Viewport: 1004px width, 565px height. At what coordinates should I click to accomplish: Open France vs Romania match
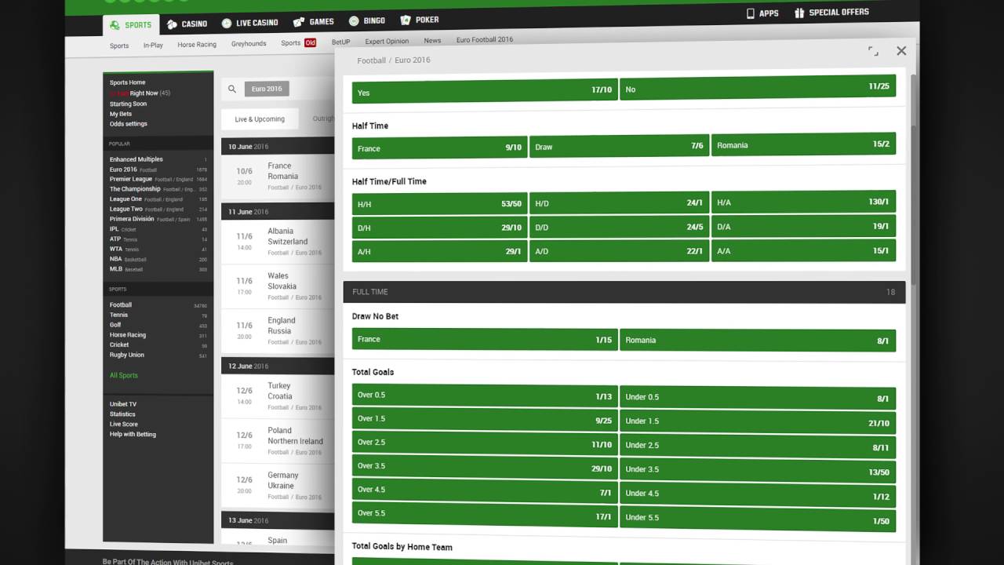click(x=278, y=177)
